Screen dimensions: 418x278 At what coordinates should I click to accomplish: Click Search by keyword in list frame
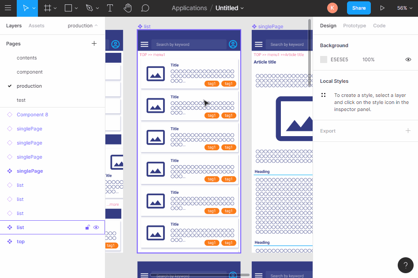point(189,44)
